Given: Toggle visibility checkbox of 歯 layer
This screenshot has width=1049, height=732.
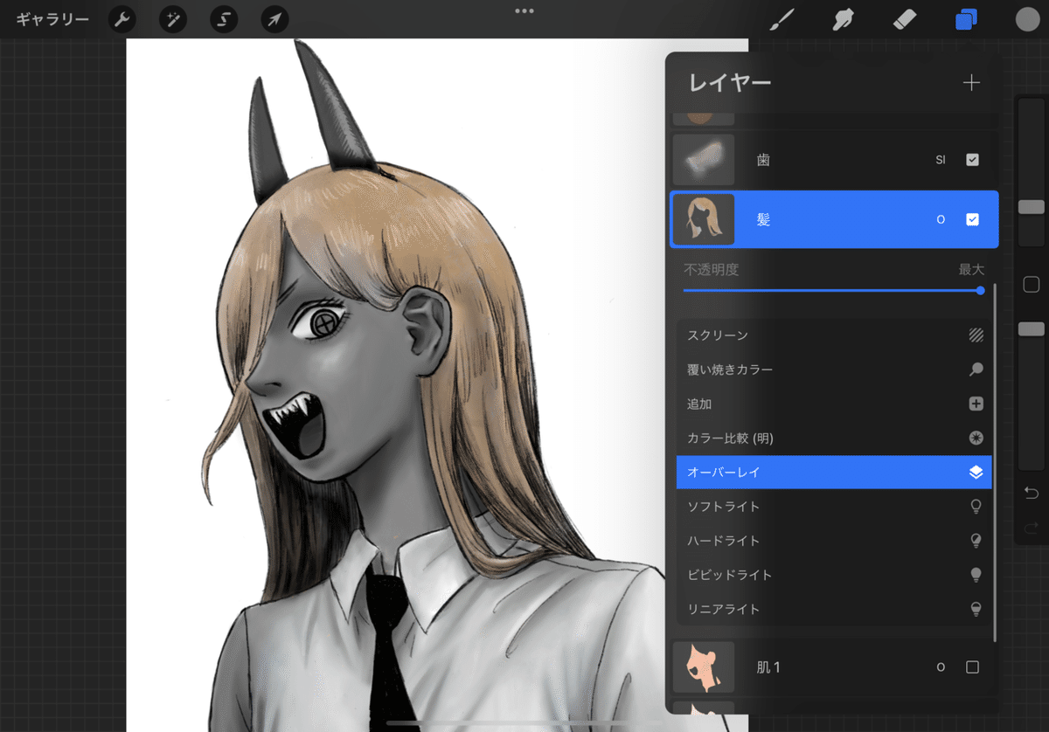Looking at the screenshot, I should (x=972, y=160).
